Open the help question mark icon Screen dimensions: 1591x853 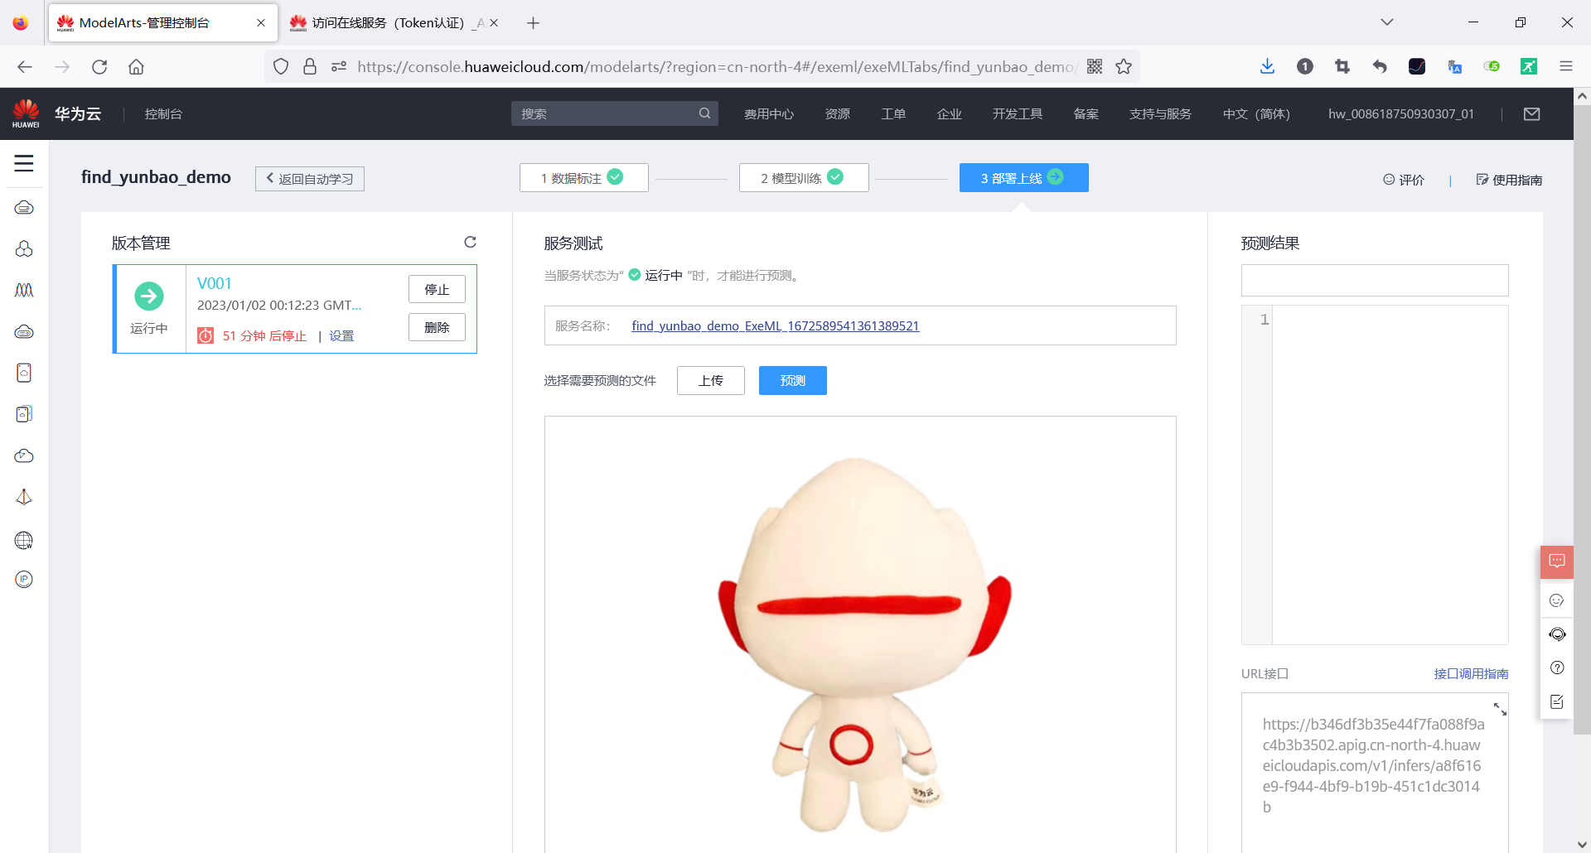pyautogui.click(x=1557, y=667)
